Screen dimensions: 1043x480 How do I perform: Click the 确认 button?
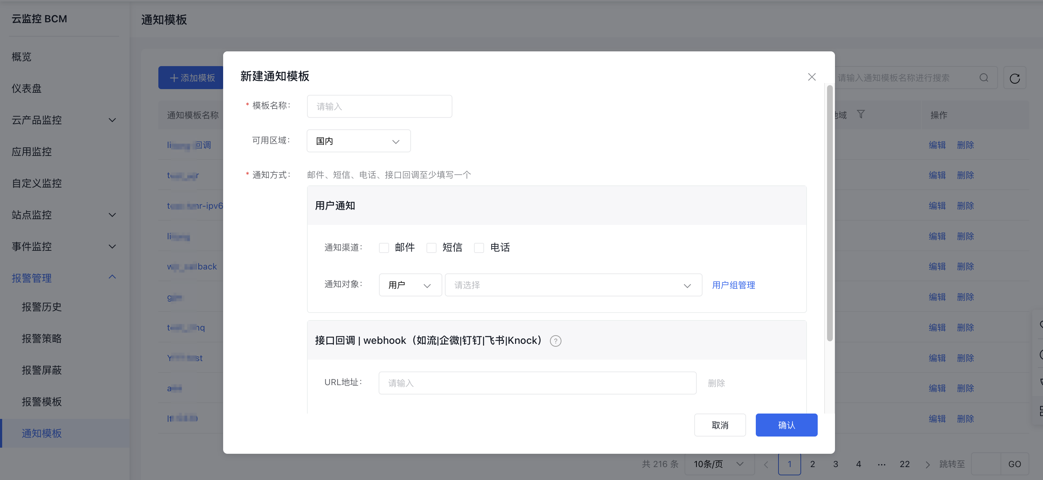click(786, 425)
